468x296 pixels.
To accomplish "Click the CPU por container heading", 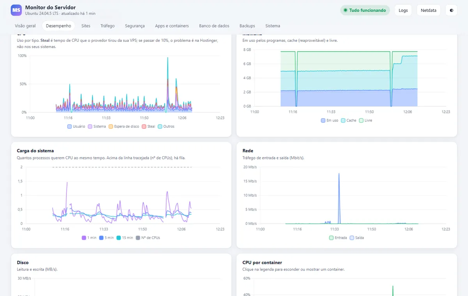I will click(262, 263).
